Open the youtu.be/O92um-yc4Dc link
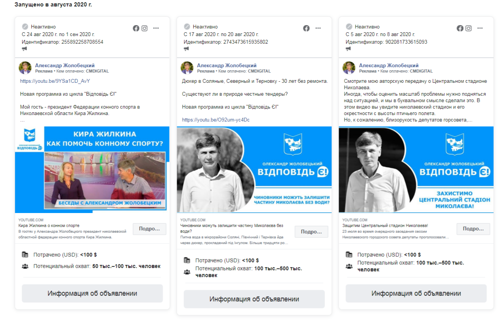 point(216,120)
